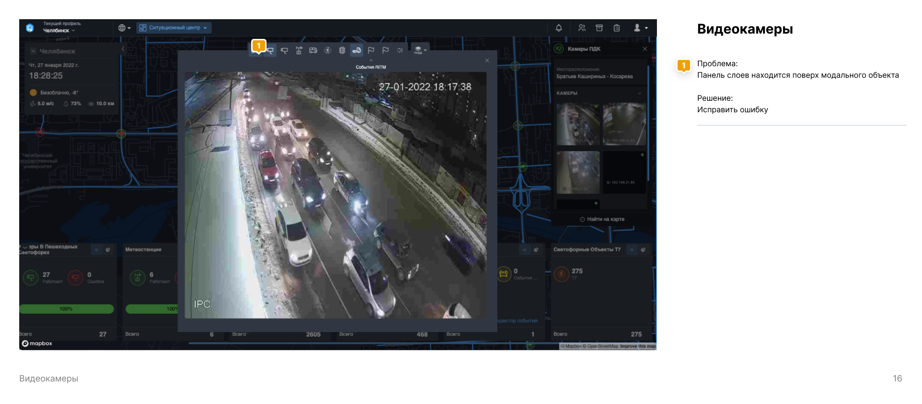Toggle the weather station layer icon

(299, 50)
